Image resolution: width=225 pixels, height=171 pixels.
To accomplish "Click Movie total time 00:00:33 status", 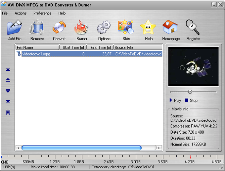I will coord(53,167).
